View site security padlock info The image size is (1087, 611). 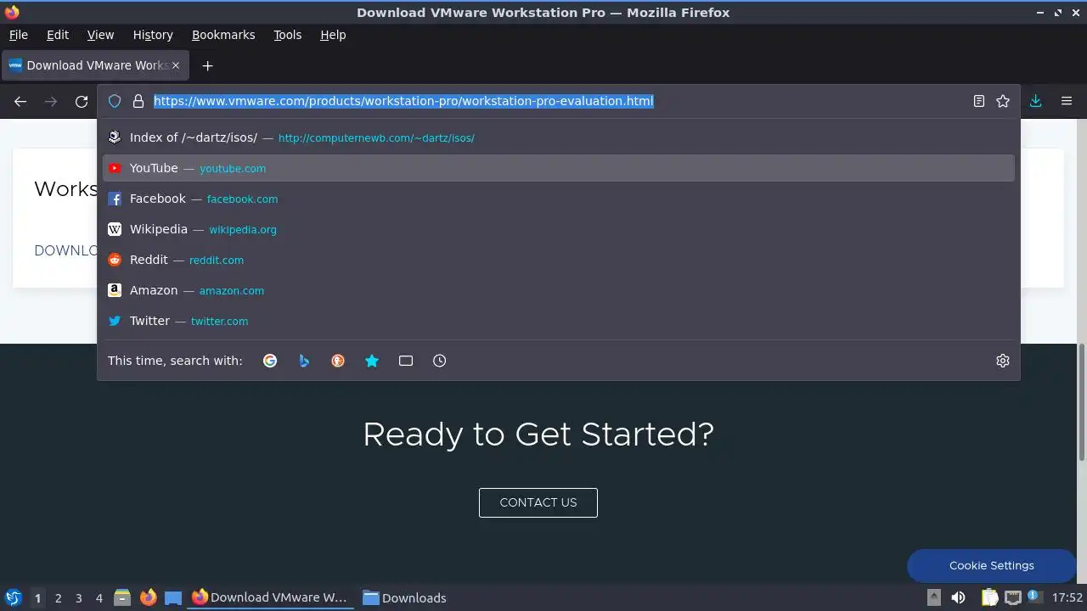(138, 101)
